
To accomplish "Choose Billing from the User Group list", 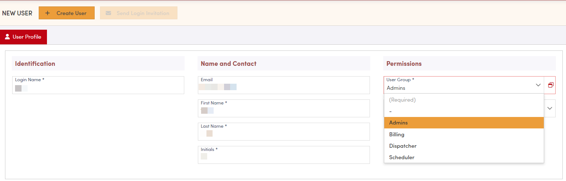I will (x=397, y=134).
